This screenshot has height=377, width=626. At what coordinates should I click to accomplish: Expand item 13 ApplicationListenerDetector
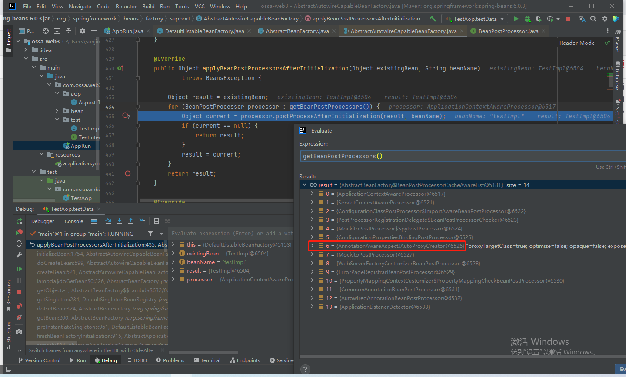pyautogui.click(x=312, y=307)
